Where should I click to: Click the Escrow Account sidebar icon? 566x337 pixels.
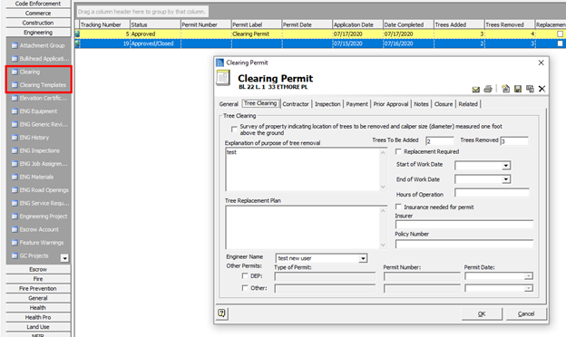click(15, 230)
